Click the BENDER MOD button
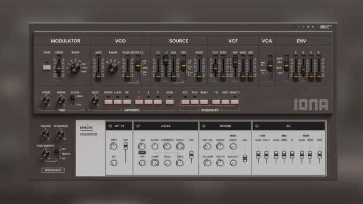The image size is (363, 204). click(x=53, y=170)
